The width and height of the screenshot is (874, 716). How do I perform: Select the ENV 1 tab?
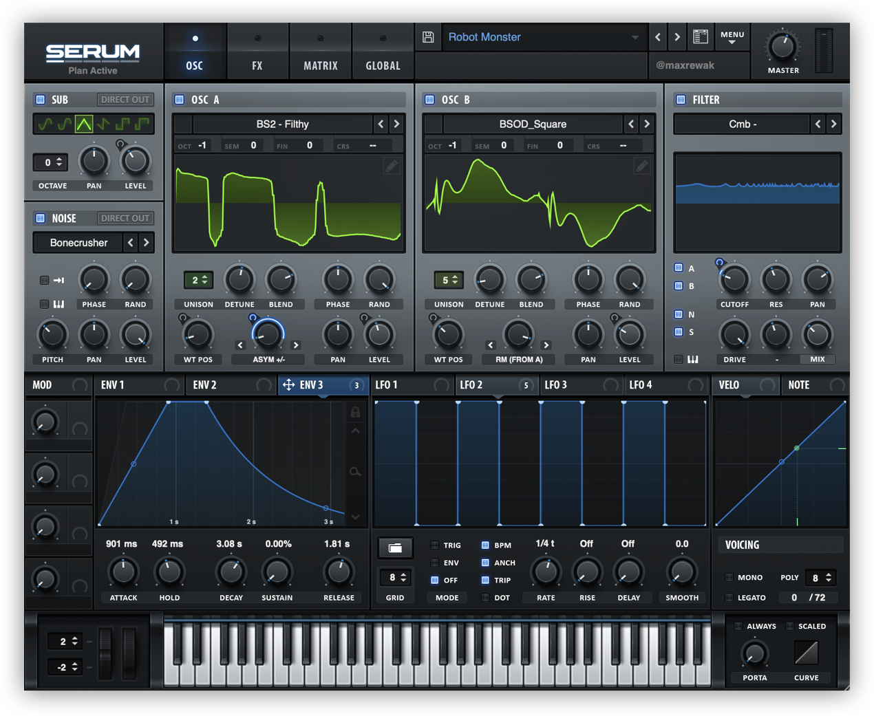[139, 385]
